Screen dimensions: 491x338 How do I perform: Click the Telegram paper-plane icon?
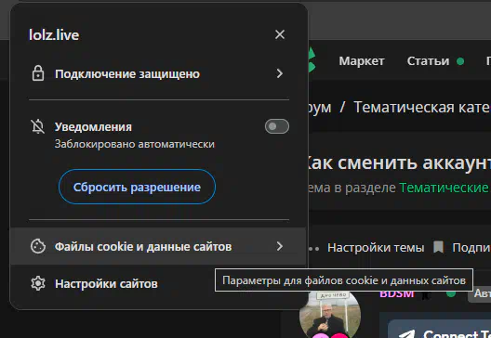[407, 334]
